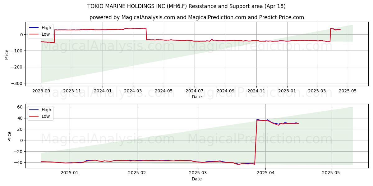
Task: Select the '2024-07' tick label on the top chart
Action: coord(194,91)
